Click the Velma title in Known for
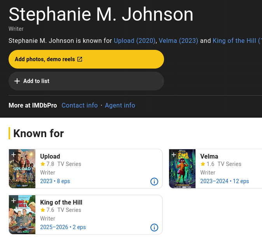The image size is (262, 240). pos(209,156)
